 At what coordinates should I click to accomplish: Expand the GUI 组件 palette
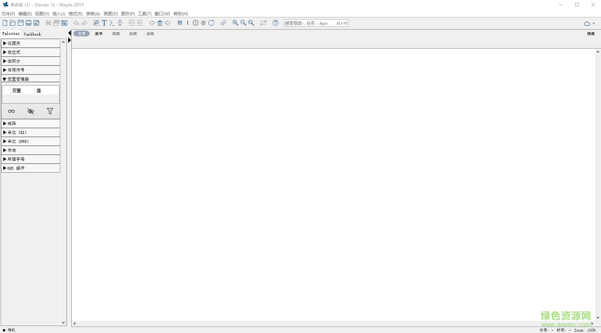pos(31,168)
